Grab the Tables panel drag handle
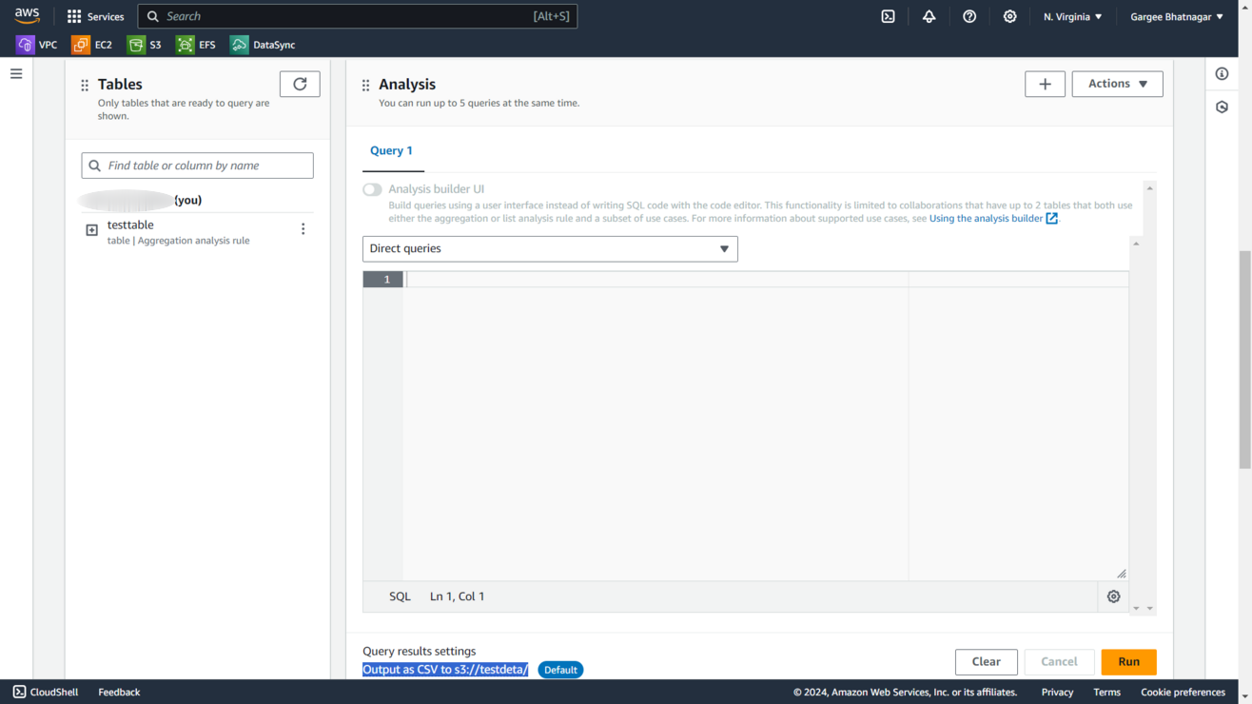 pos(85,85)
